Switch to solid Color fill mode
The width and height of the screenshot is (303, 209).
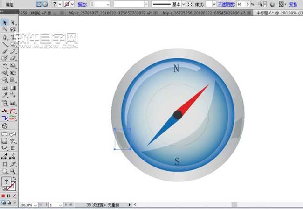[3, 196]
